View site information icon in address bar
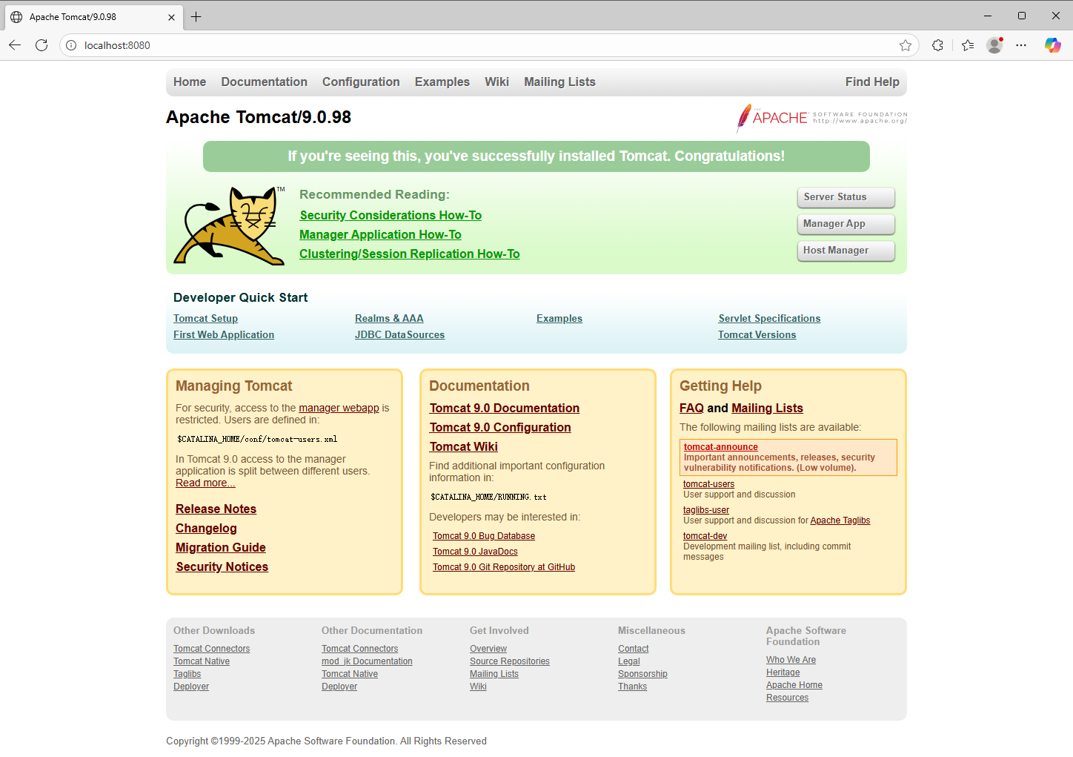This screenshot has height=757, width=1073. 71,45
